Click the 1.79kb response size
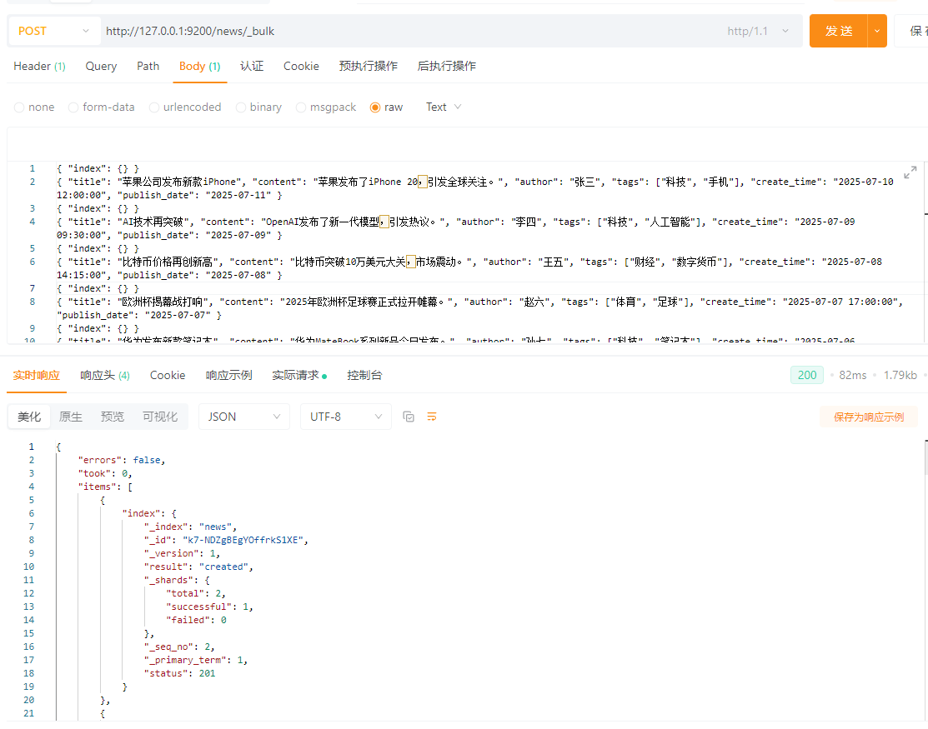This screenshot has width=928, height=729. 900,376
